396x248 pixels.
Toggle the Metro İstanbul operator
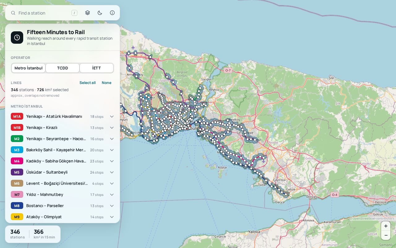tap(28, 68)
